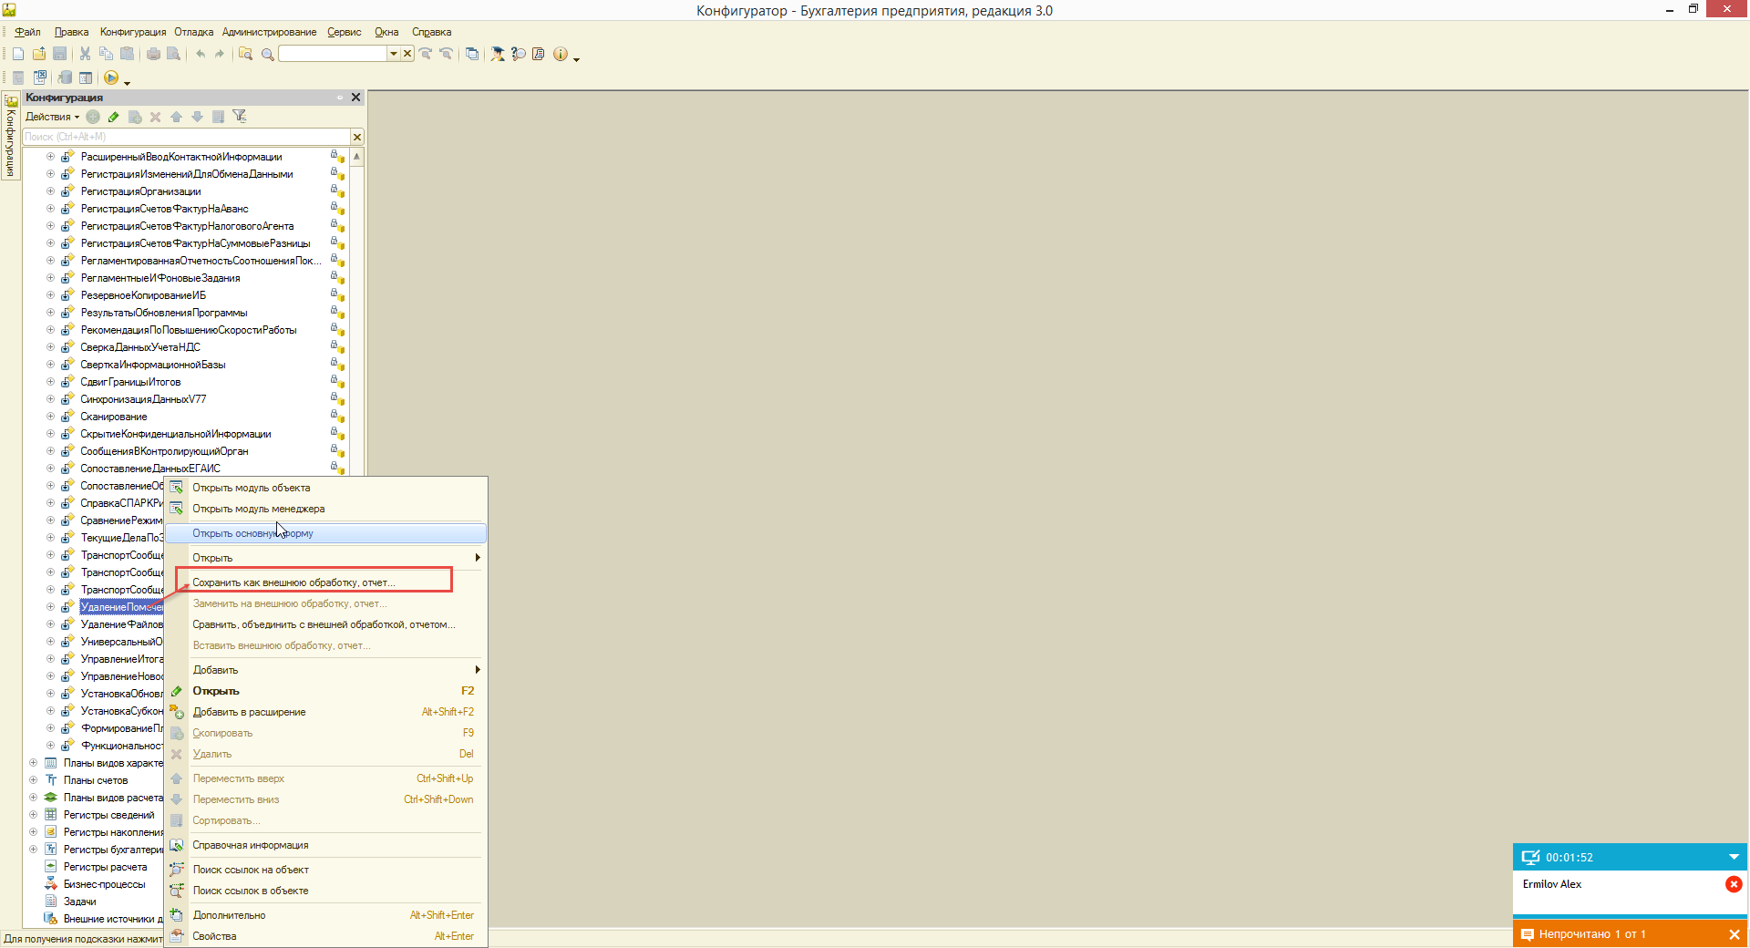1750x948 pixels.
Task: Click the Open file toolbar icon
Action: (39, 54)
